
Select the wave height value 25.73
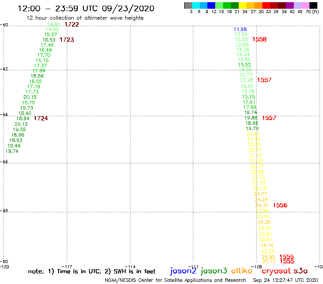click(x=269, y=261)
